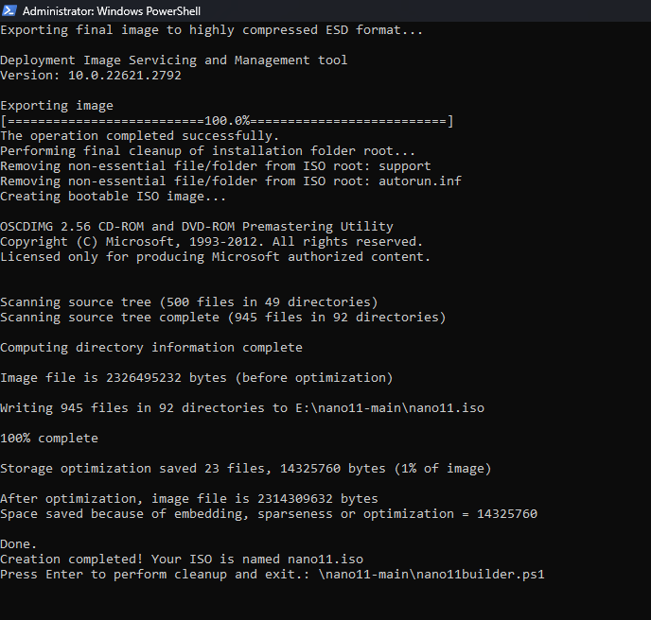Click the 'Computing directory information complete' line
Screen dimensions: 651x620
[x=151, y=348]
